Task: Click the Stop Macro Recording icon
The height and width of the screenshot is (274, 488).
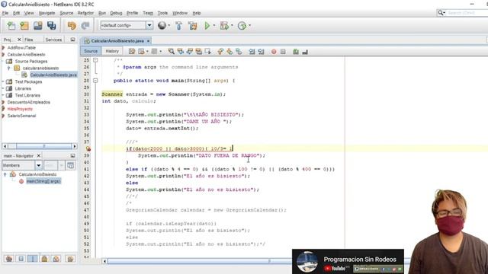Action: coord(283,52)
